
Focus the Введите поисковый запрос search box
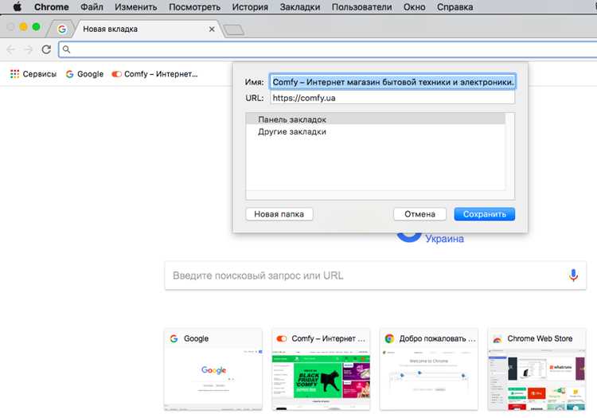pos(376,275)
